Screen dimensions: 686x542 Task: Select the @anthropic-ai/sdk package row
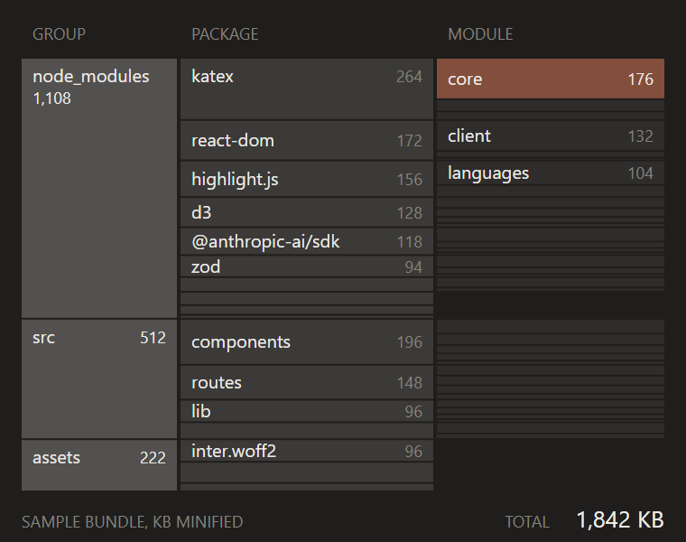click(307, 241)
